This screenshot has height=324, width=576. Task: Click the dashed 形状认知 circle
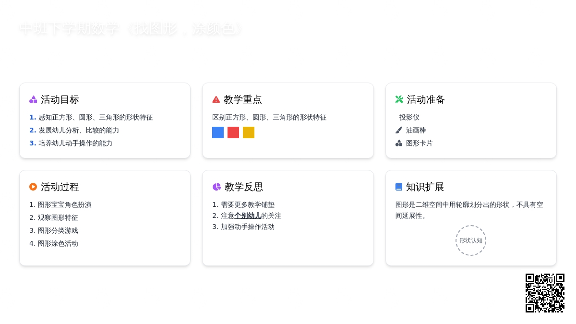471,240
